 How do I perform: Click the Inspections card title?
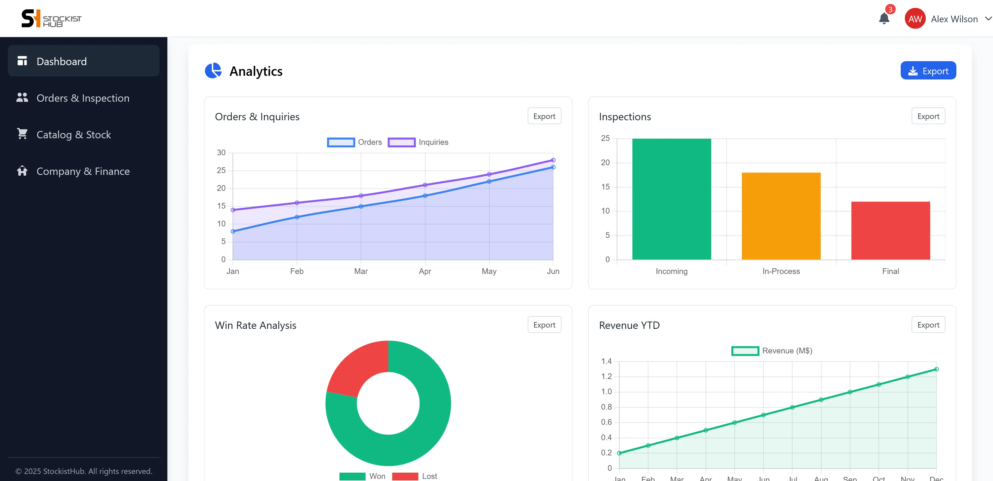point(625,116)
